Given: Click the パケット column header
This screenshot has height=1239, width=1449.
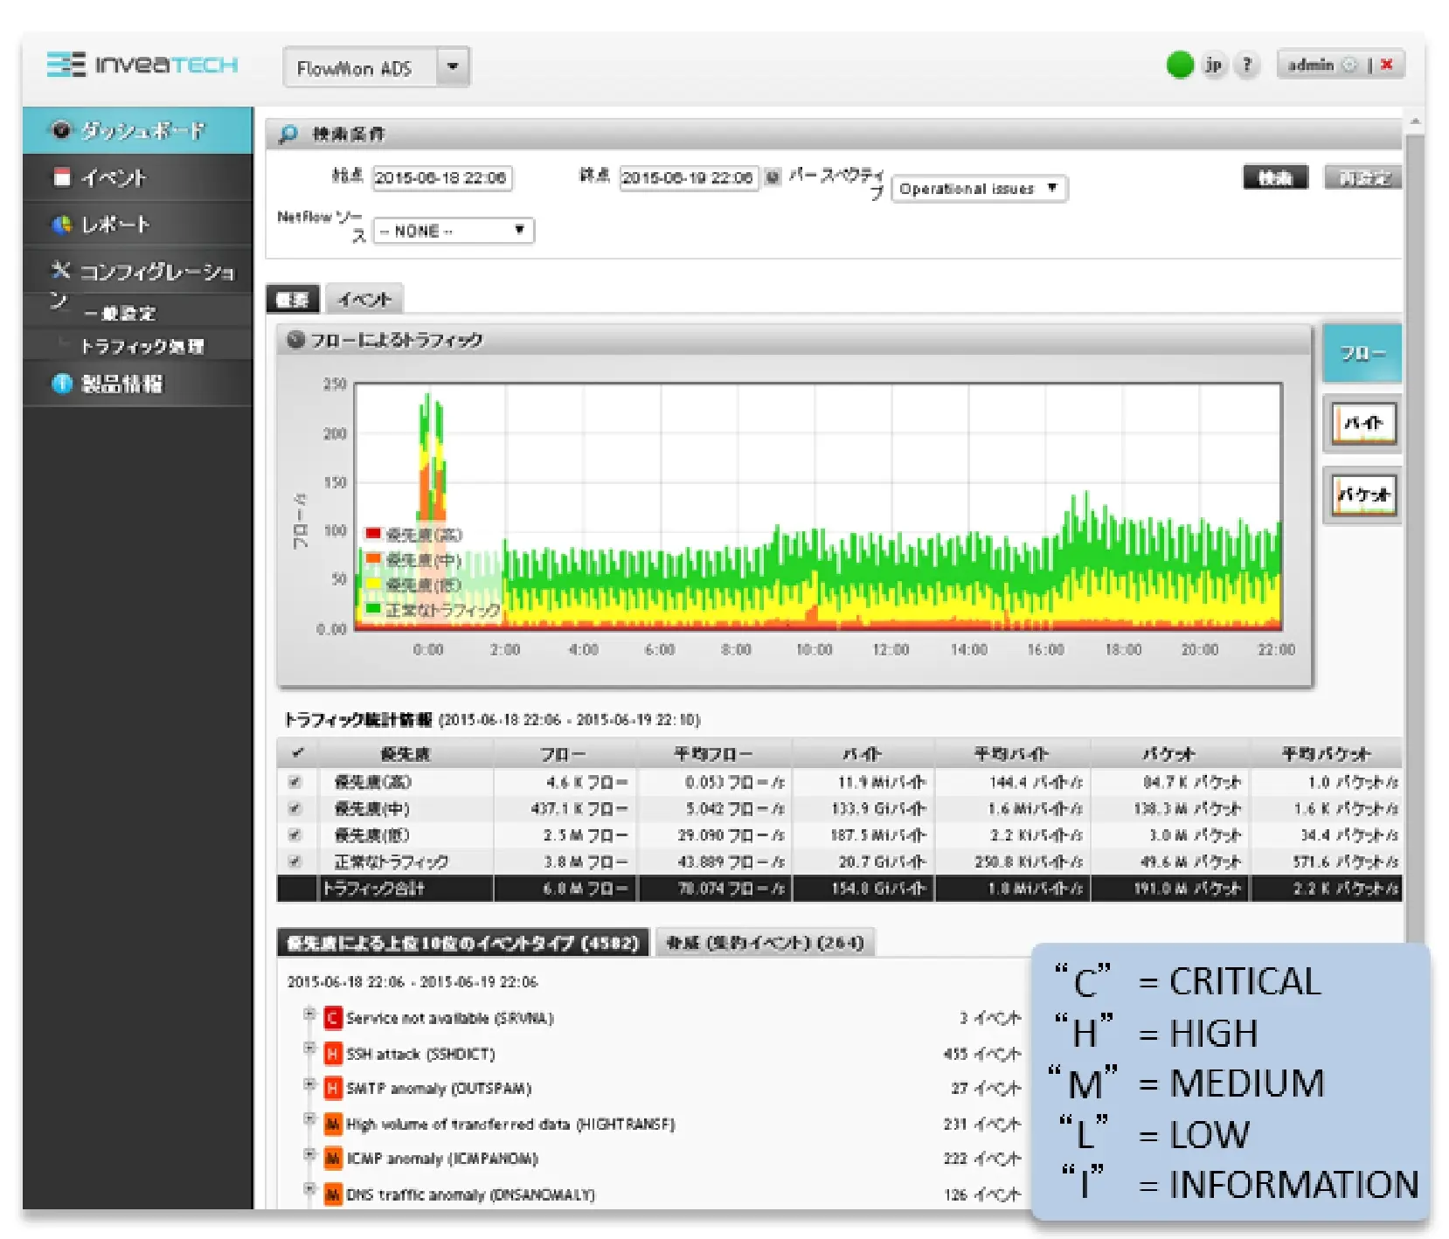Looking at the screenshot, I should [1169, 753].
